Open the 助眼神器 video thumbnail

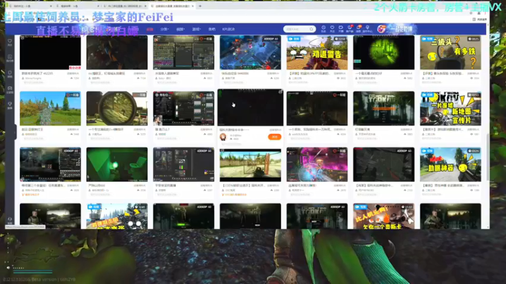tap(450, 165)
